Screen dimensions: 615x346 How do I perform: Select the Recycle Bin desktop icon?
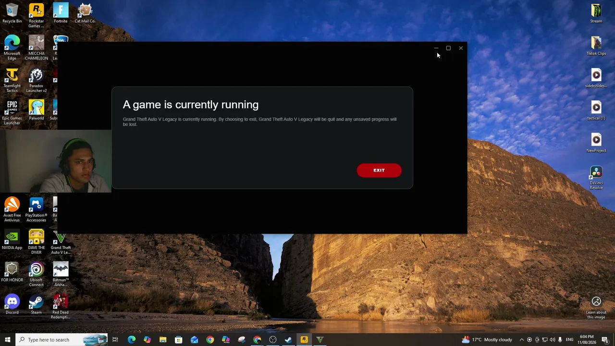tap(12, 13)
